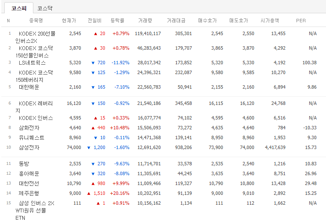Click the N column header
The height and width of the screenshot is (224, 326).
[x=8, y=21]
